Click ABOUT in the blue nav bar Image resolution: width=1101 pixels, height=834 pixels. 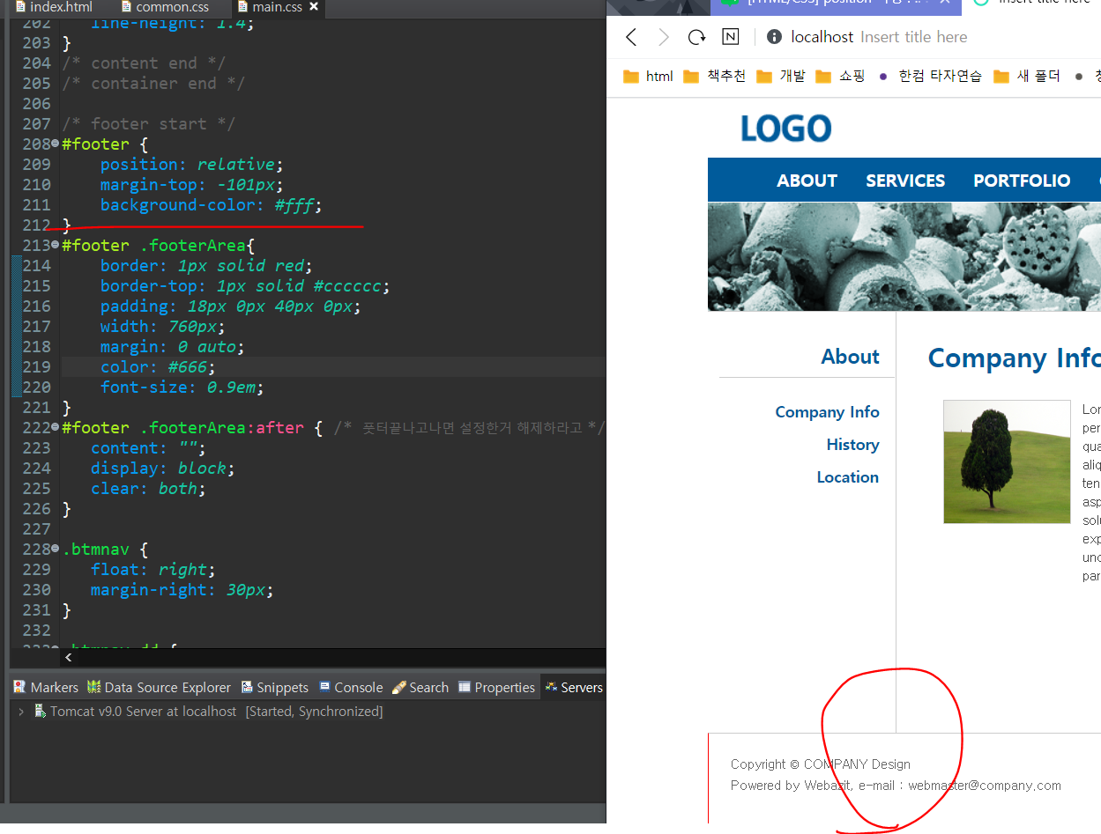pos(807,181)
